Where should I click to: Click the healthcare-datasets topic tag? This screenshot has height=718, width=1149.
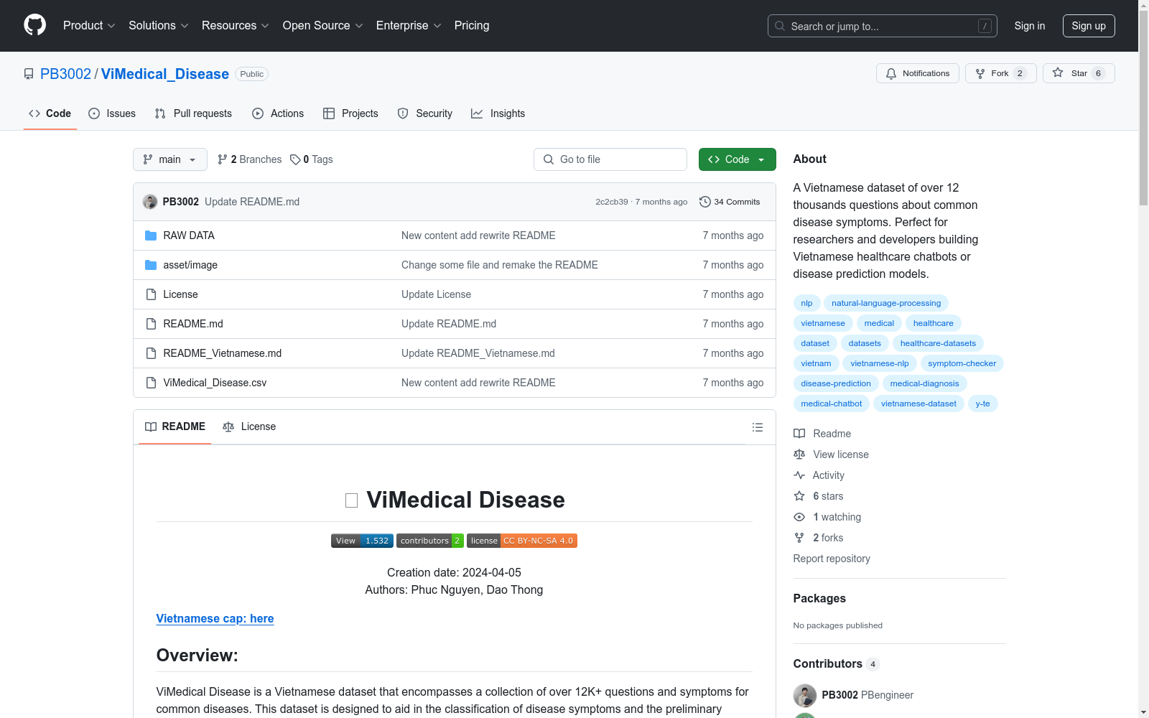coord(938,343)
